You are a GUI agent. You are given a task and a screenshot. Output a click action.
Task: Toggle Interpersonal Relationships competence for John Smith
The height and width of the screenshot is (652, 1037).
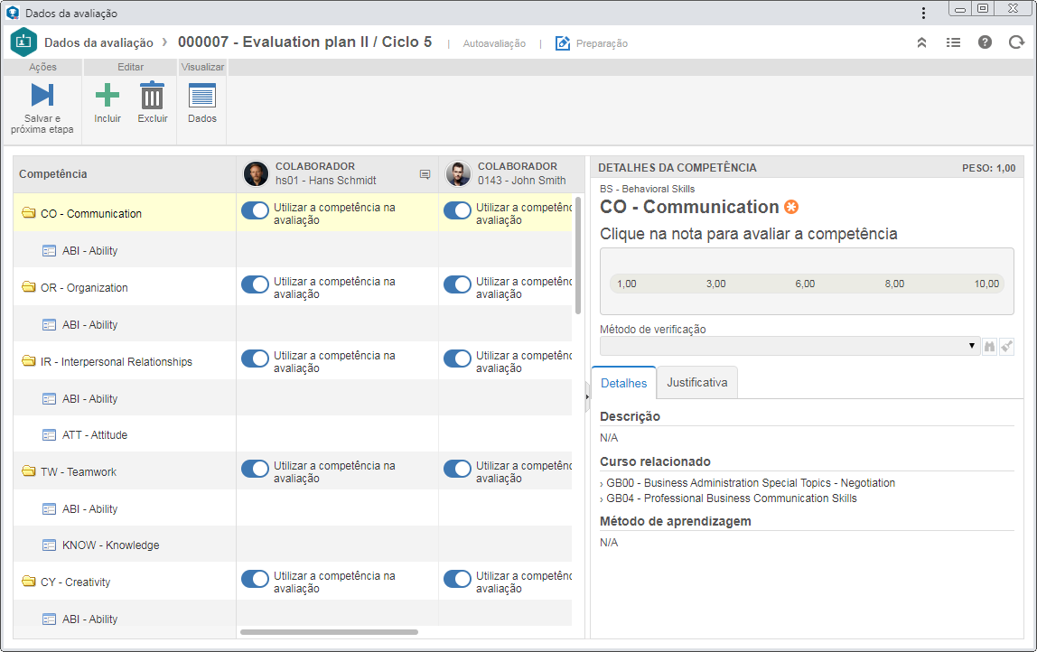[x=457, y=359]
